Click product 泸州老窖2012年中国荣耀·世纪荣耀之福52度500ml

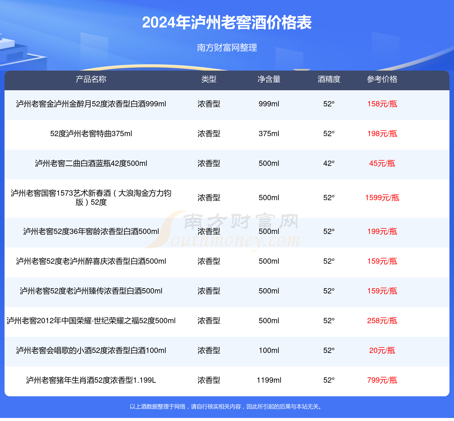tap(91, 321)
